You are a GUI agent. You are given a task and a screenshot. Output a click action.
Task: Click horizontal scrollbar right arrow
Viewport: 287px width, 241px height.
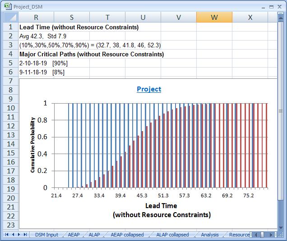(x=271, y=235)
